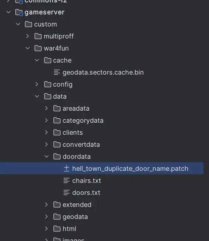209x241 pixels.
Task: Click the gameserver module folder icon
Action: (x=19, y=12)
